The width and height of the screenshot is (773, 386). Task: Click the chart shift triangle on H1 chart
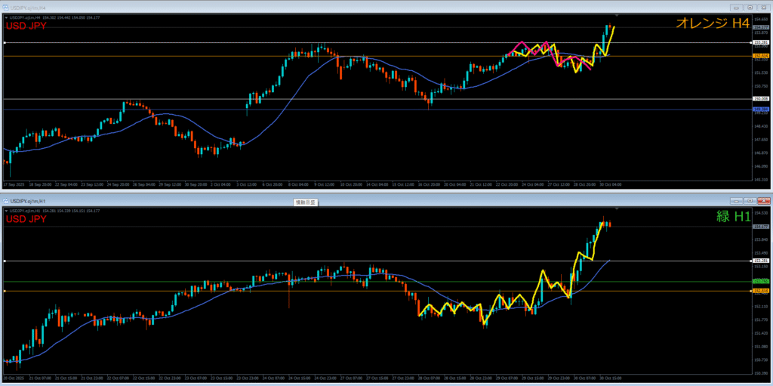click(617, 208)
